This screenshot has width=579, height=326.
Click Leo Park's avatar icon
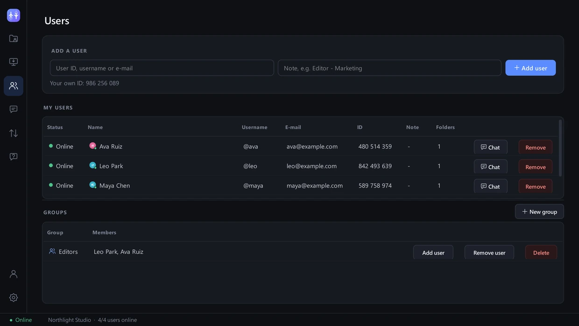click(92, 165)
